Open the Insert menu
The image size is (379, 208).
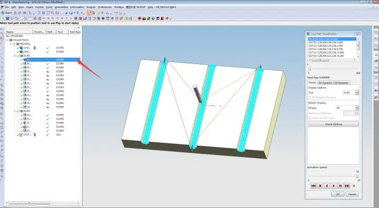(29, 7)
